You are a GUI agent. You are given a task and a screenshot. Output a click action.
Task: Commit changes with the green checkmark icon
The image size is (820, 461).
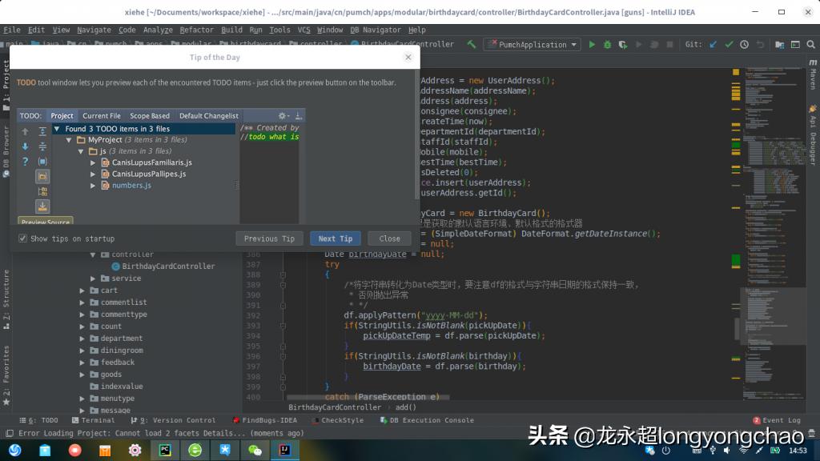pos(730,44)
